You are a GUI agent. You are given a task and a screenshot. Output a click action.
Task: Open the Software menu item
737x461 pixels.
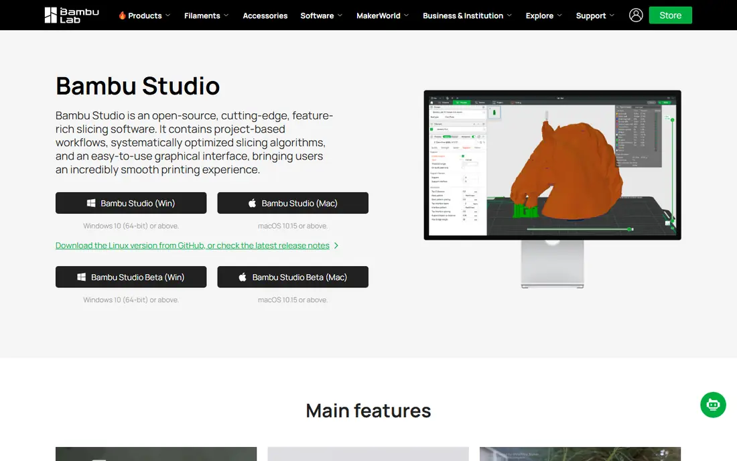click(318, 15)
